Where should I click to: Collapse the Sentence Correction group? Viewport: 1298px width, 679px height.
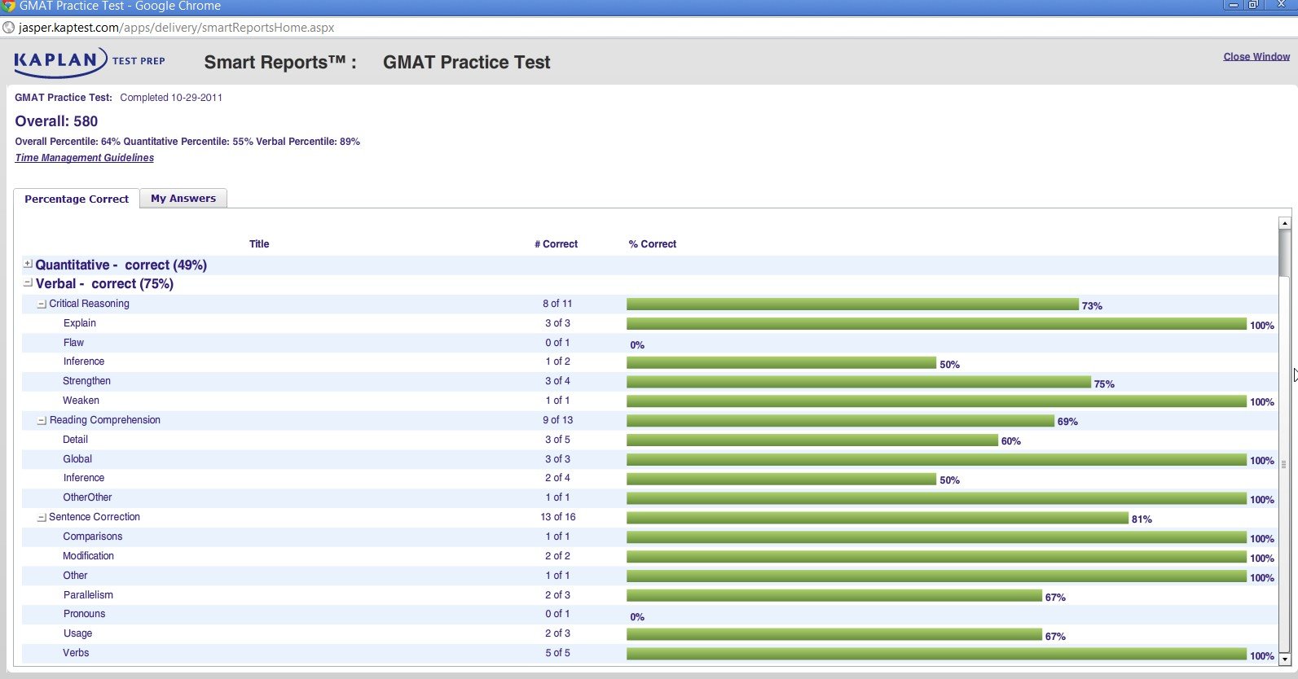(x=42, y=518)
